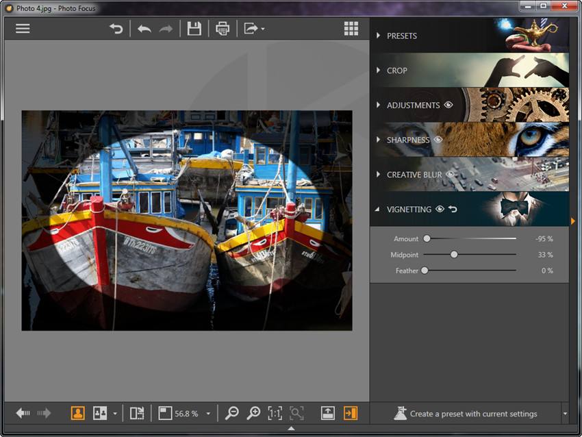The height and width of the screenshot is (437, 582).
Task: Click the CREATIVE BLUR section label
Action: (414, 175)
